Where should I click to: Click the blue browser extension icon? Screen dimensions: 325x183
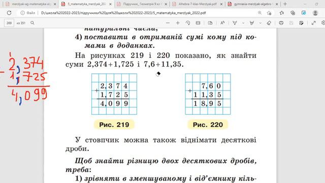[x=304, y=13]
